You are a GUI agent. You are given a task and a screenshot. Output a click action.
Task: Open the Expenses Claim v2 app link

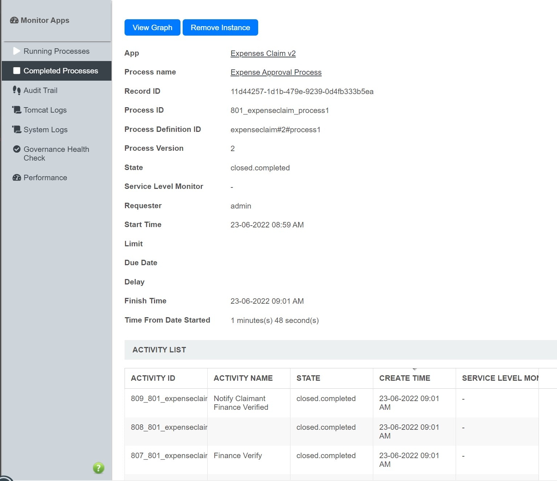[263, 53]
